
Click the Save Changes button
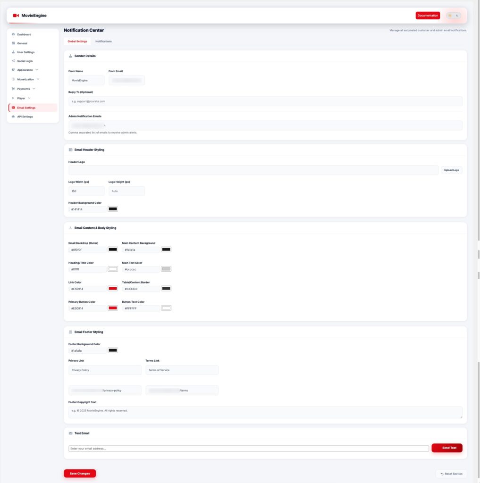click(x=80, y=474)
